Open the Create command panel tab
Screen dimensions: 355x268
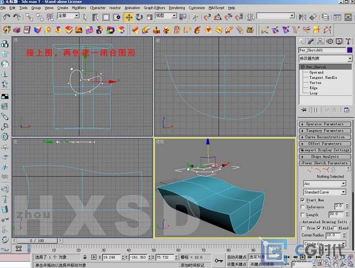point(302,41)
